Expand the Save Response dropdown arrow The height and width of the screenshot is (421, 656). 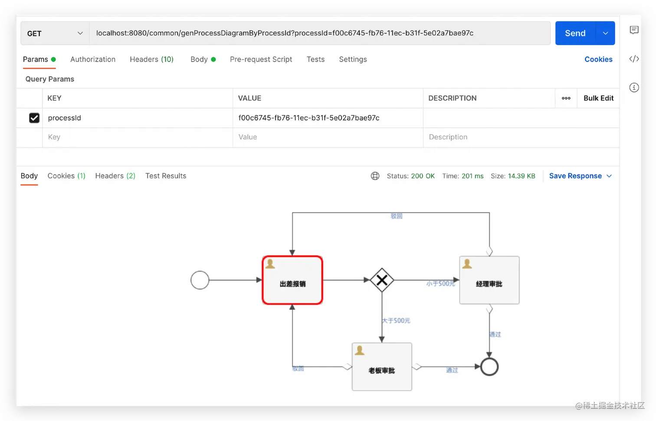point(609,176)
